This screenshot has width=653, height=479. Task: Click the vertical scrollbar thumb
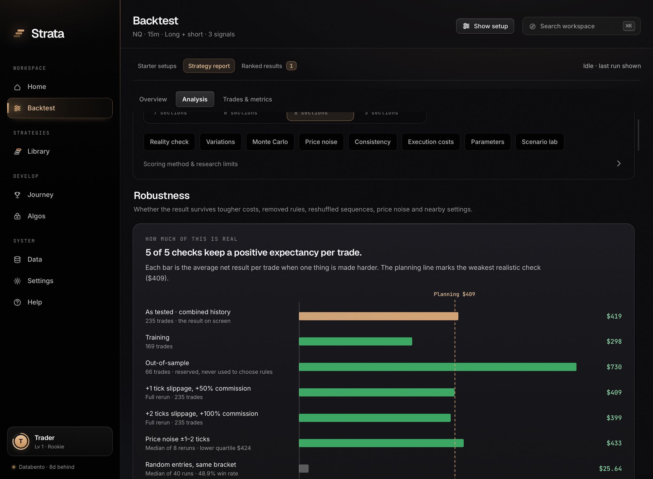pyautogui.click(x=638, y=135)
